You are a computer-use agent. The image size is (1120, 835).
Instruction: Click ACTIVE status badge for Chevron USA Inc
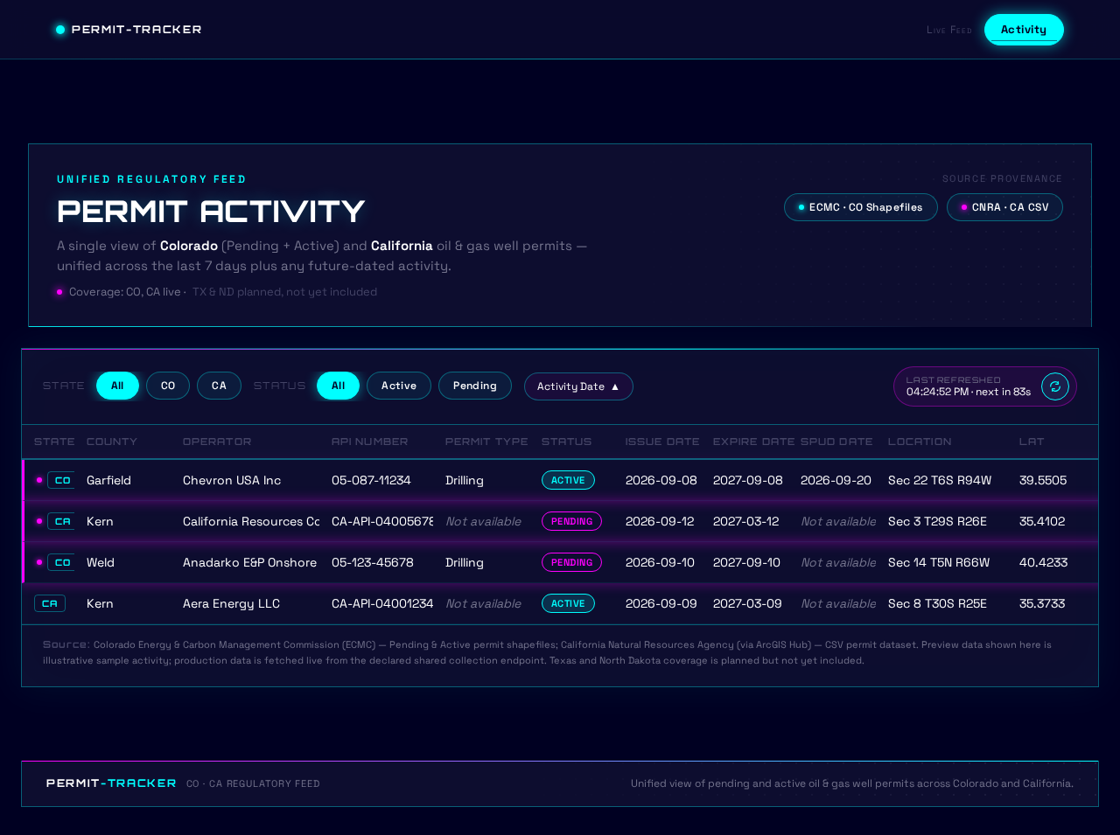[x=568, y=480]
